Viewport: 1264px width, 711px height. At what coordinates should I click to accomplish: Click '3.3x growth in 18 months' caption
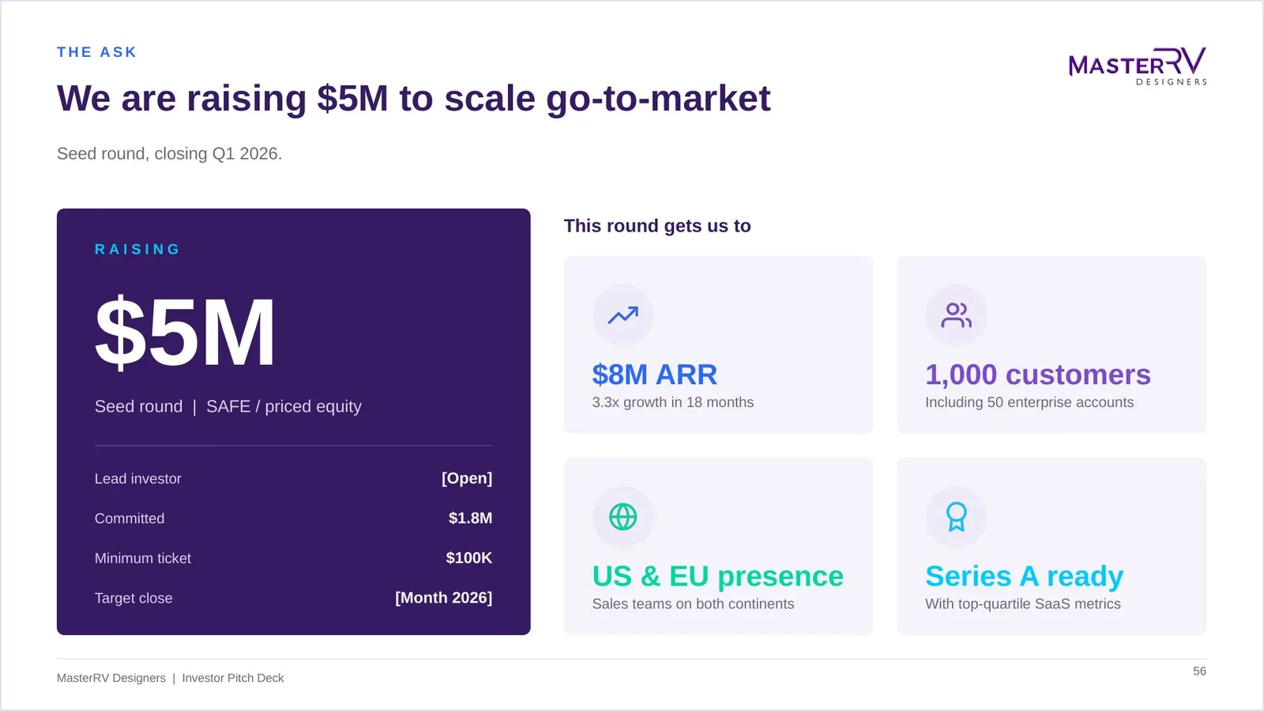(x=673, y=402)
